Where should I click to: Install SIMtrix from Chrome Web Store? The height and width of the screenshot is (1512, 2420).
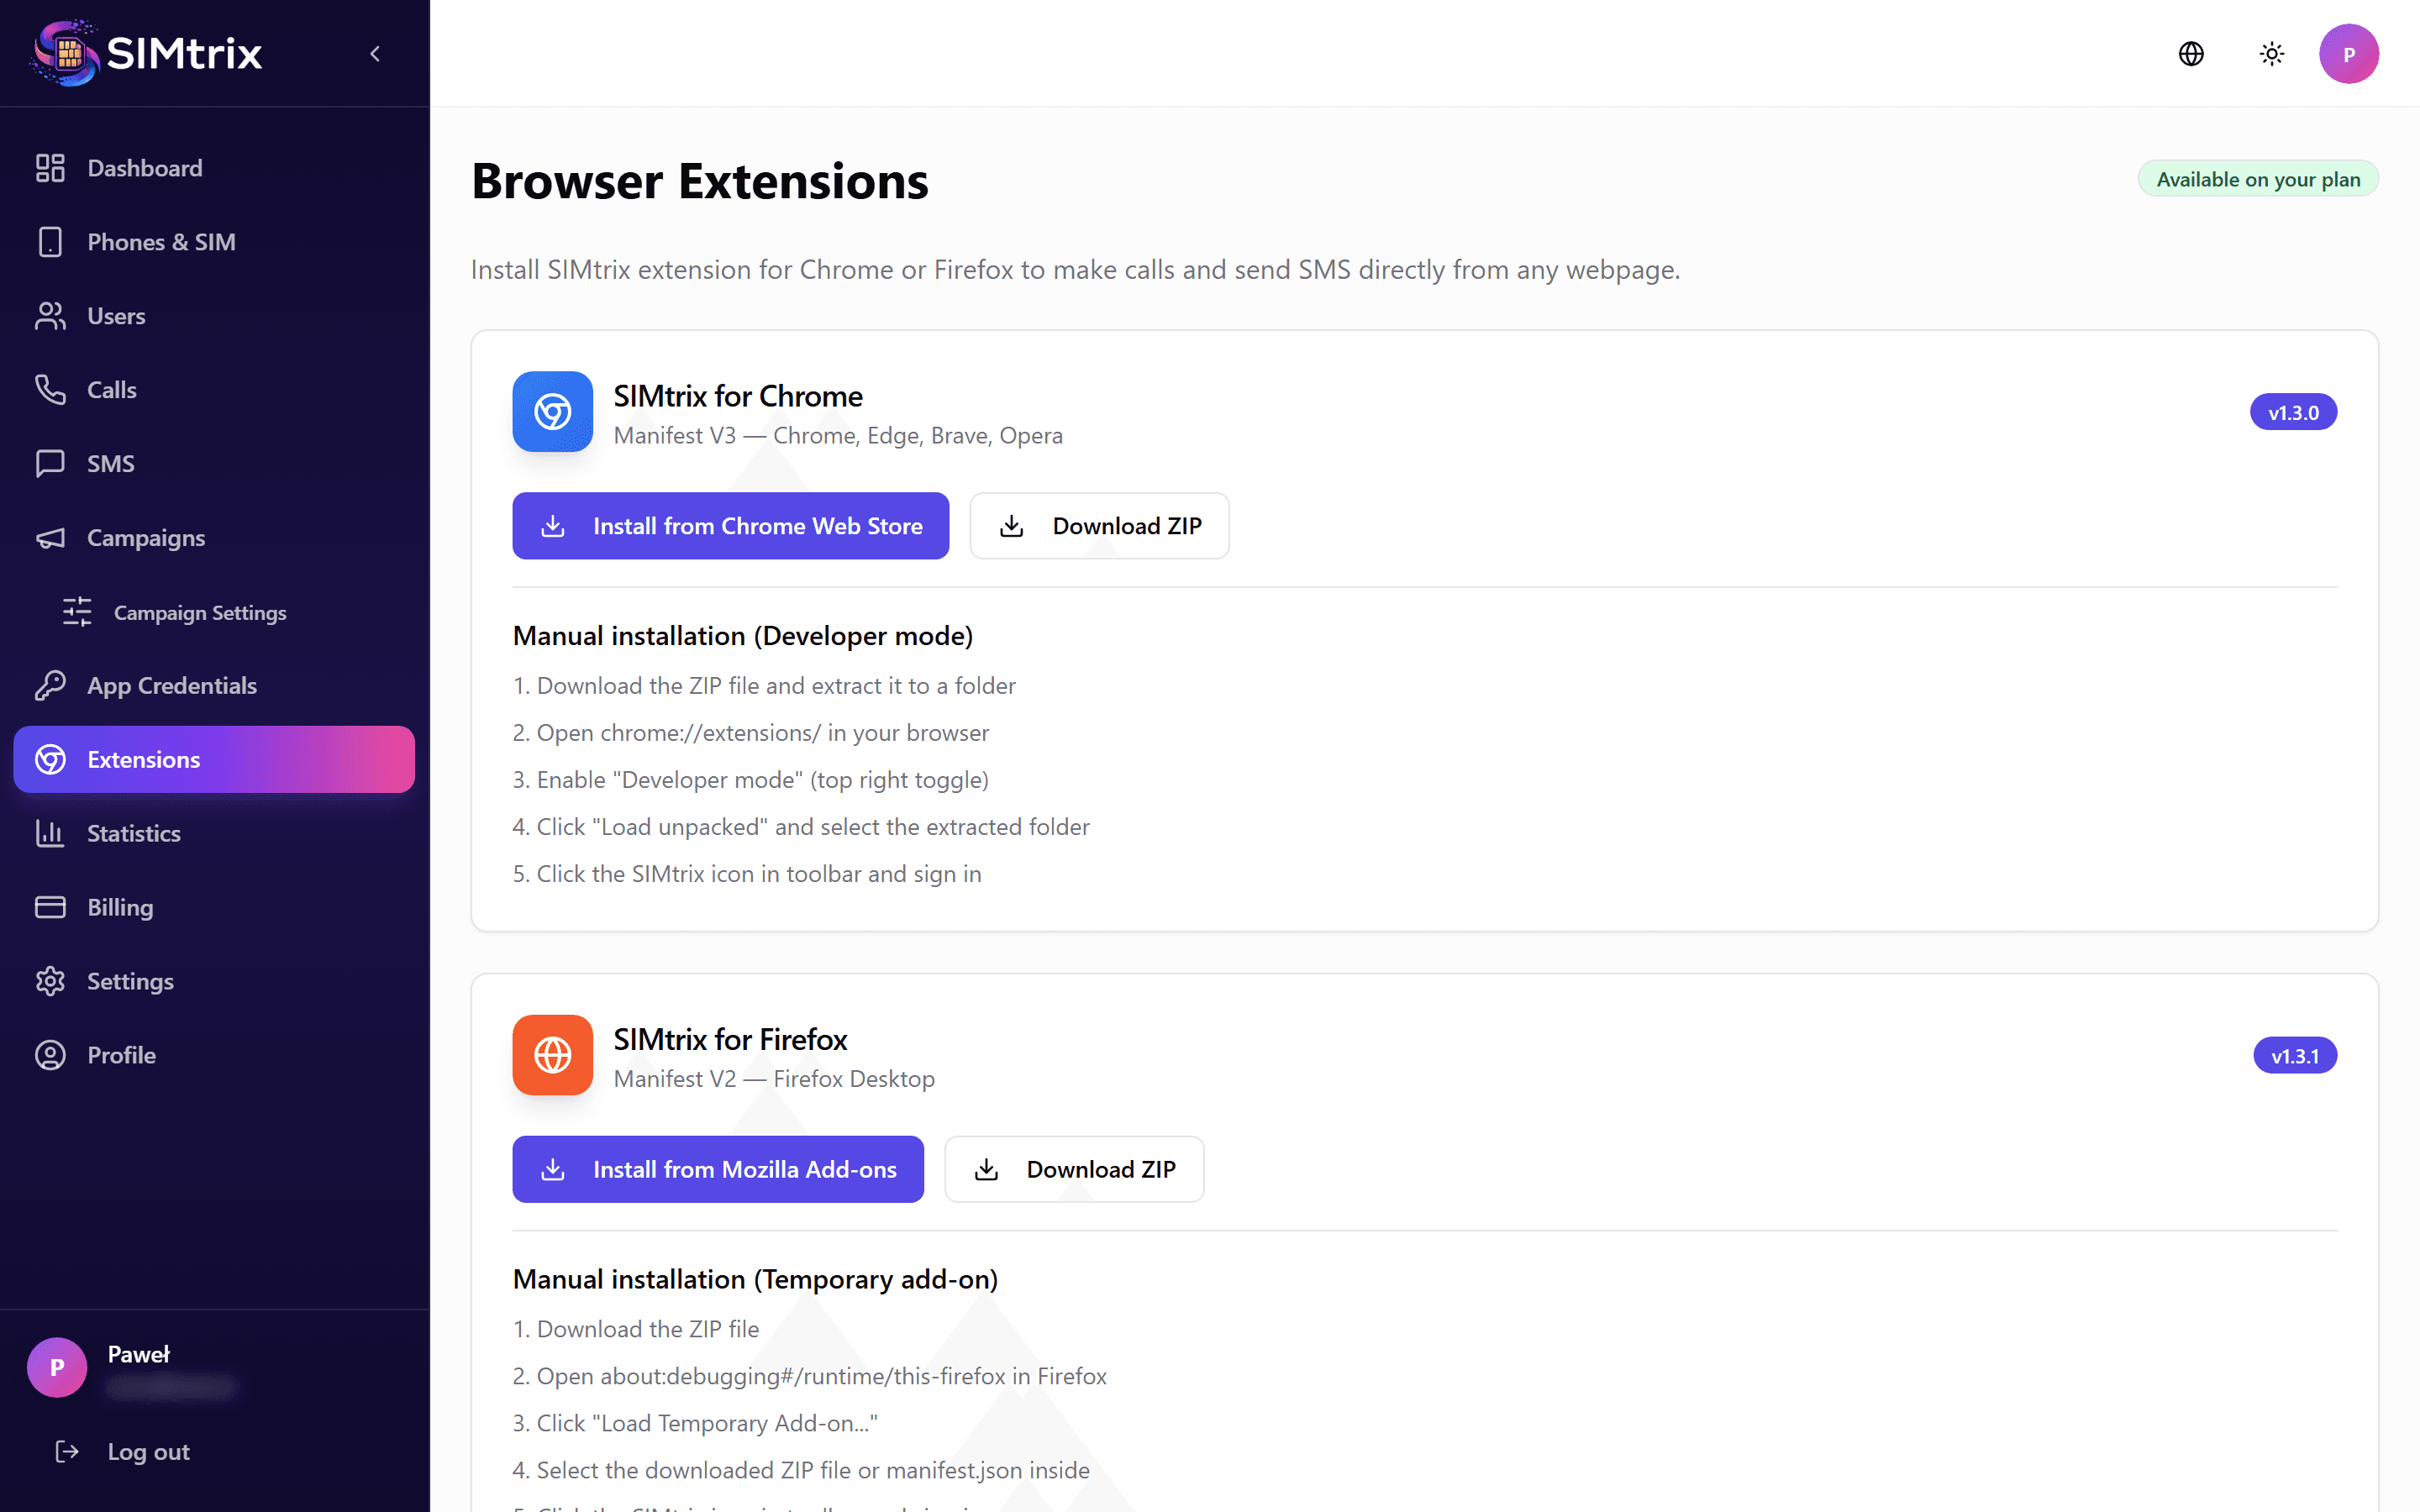click(730, 525)
